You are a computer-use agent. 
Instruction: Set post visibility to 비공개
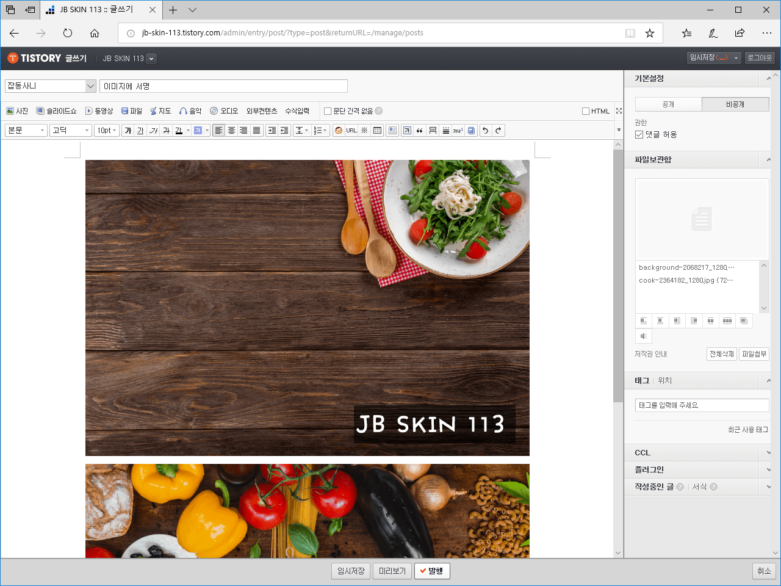[x=735, y=104]
